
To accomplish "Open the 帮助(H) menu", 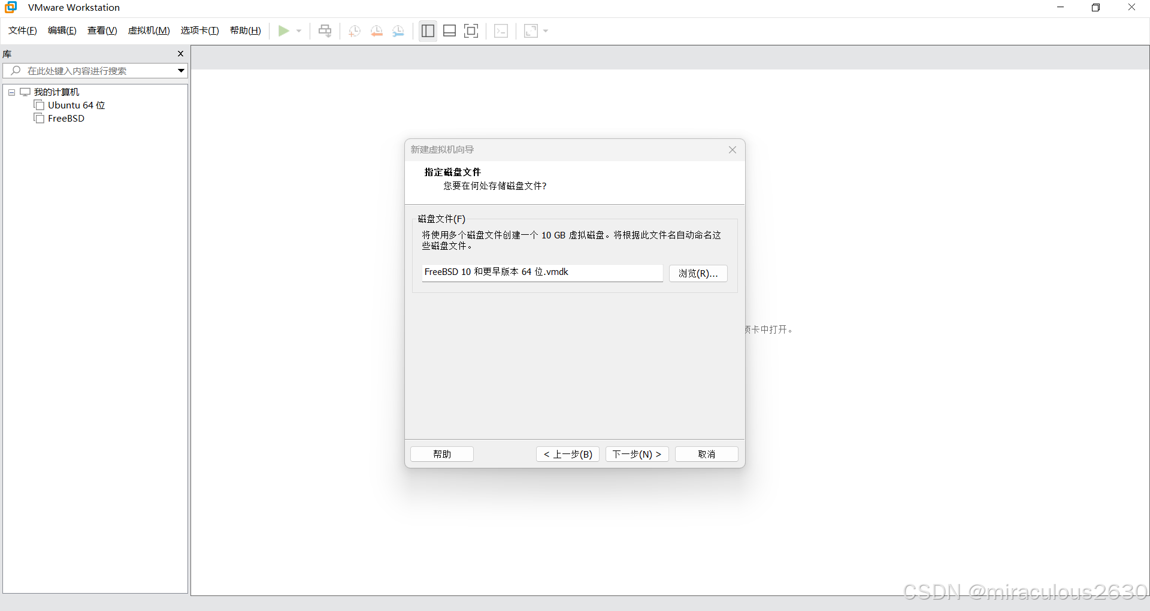I will tap(246, 31).
